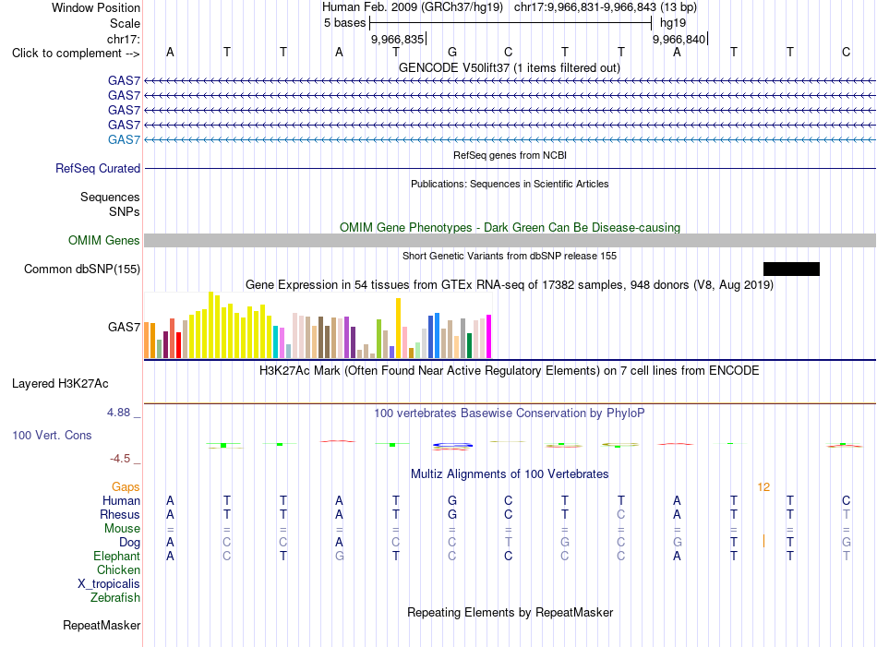Click the 9,966,835 coordinate marker

point(398,39)
